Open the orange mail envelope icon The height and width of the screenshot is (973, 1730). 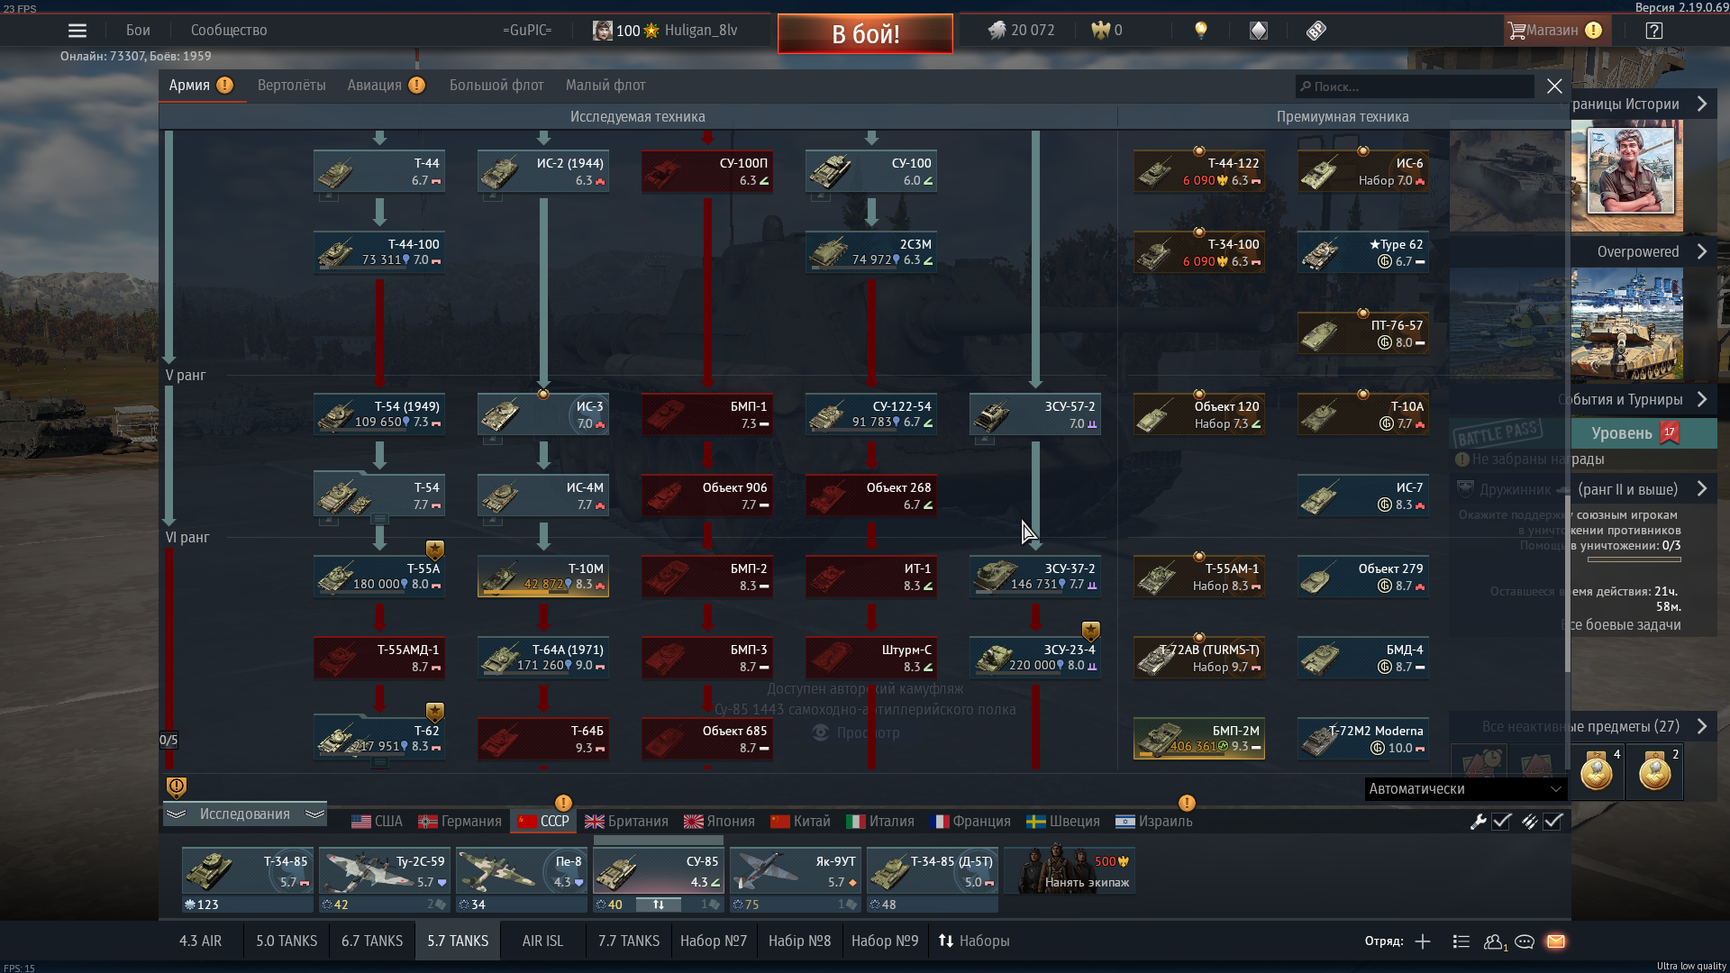1556,941
